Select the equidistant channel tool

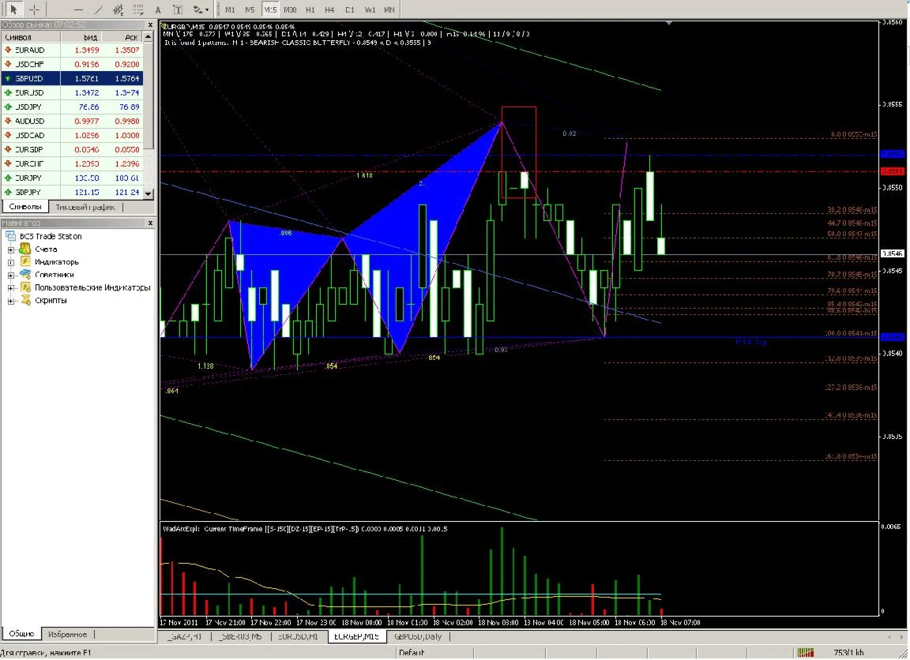(x=118, y=9)
